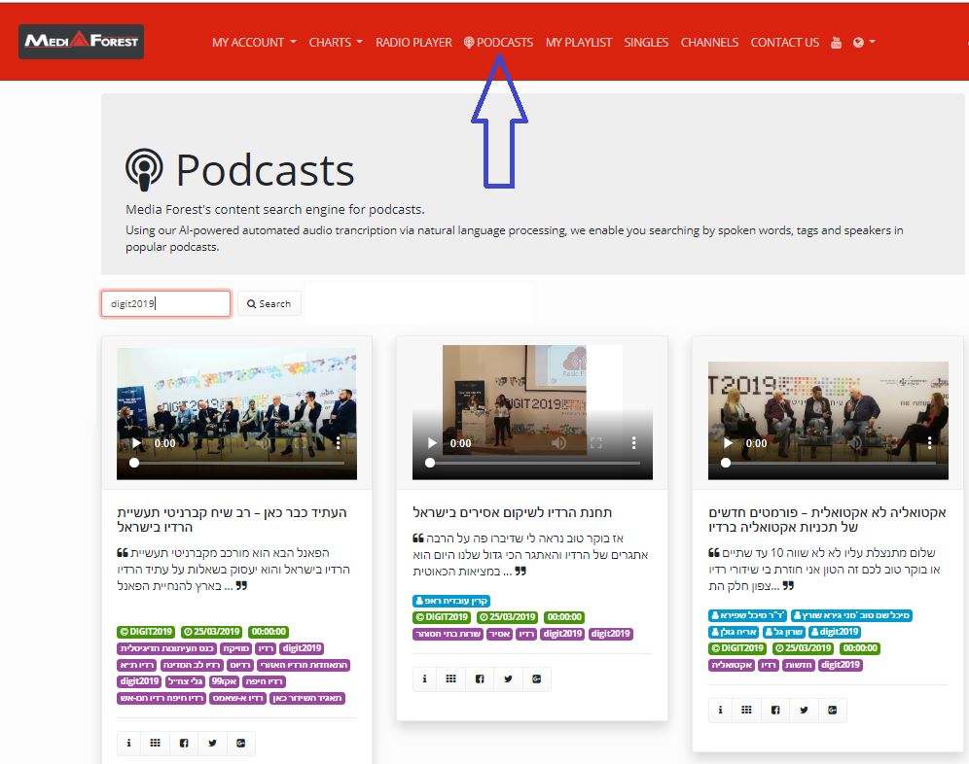Viewport: 969px width, 764px height.
Task: Play the video titled אקטואליה לא אקטואלית
Action: pyautogui.click(x=728, y=443)
